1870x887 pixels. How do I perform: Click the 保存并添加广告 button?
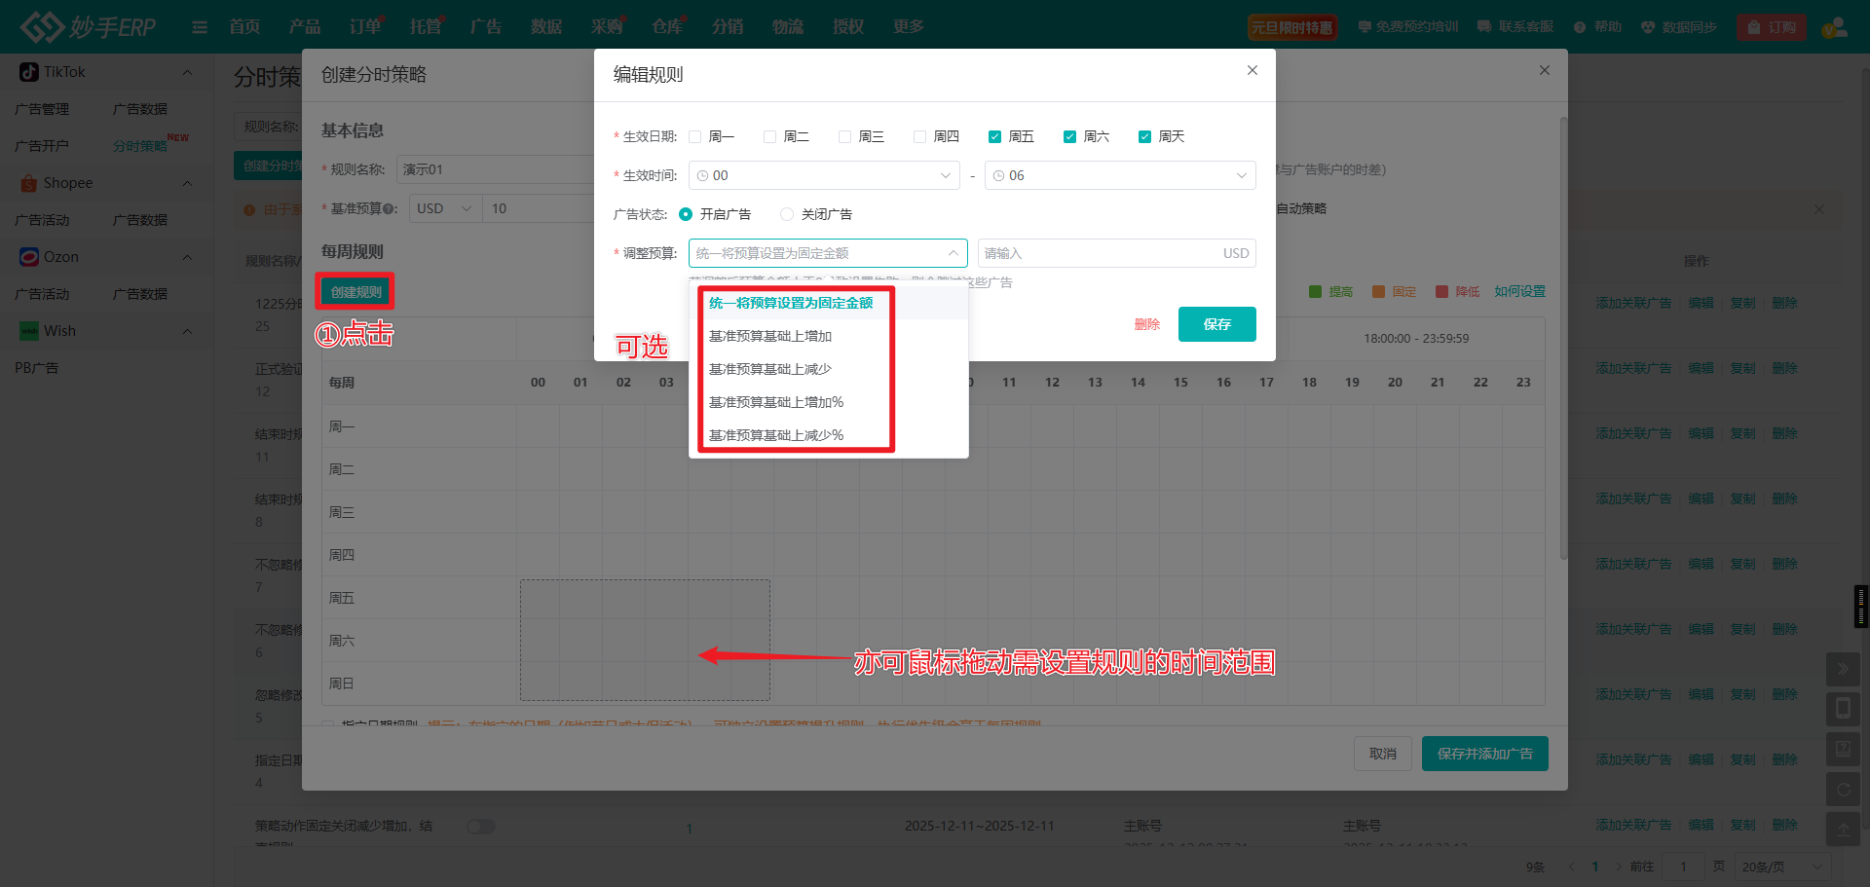(1485, 754)
